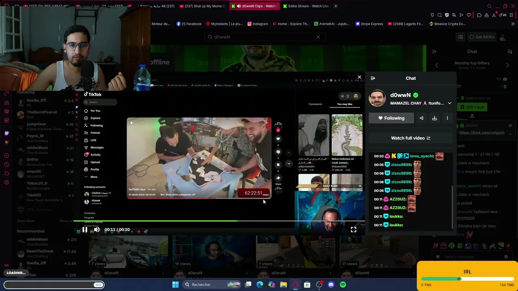The width and height of the screenshot is (518, 291).
Task: Open the send/flow arrow icon
Action: click(x=461, y=15)
